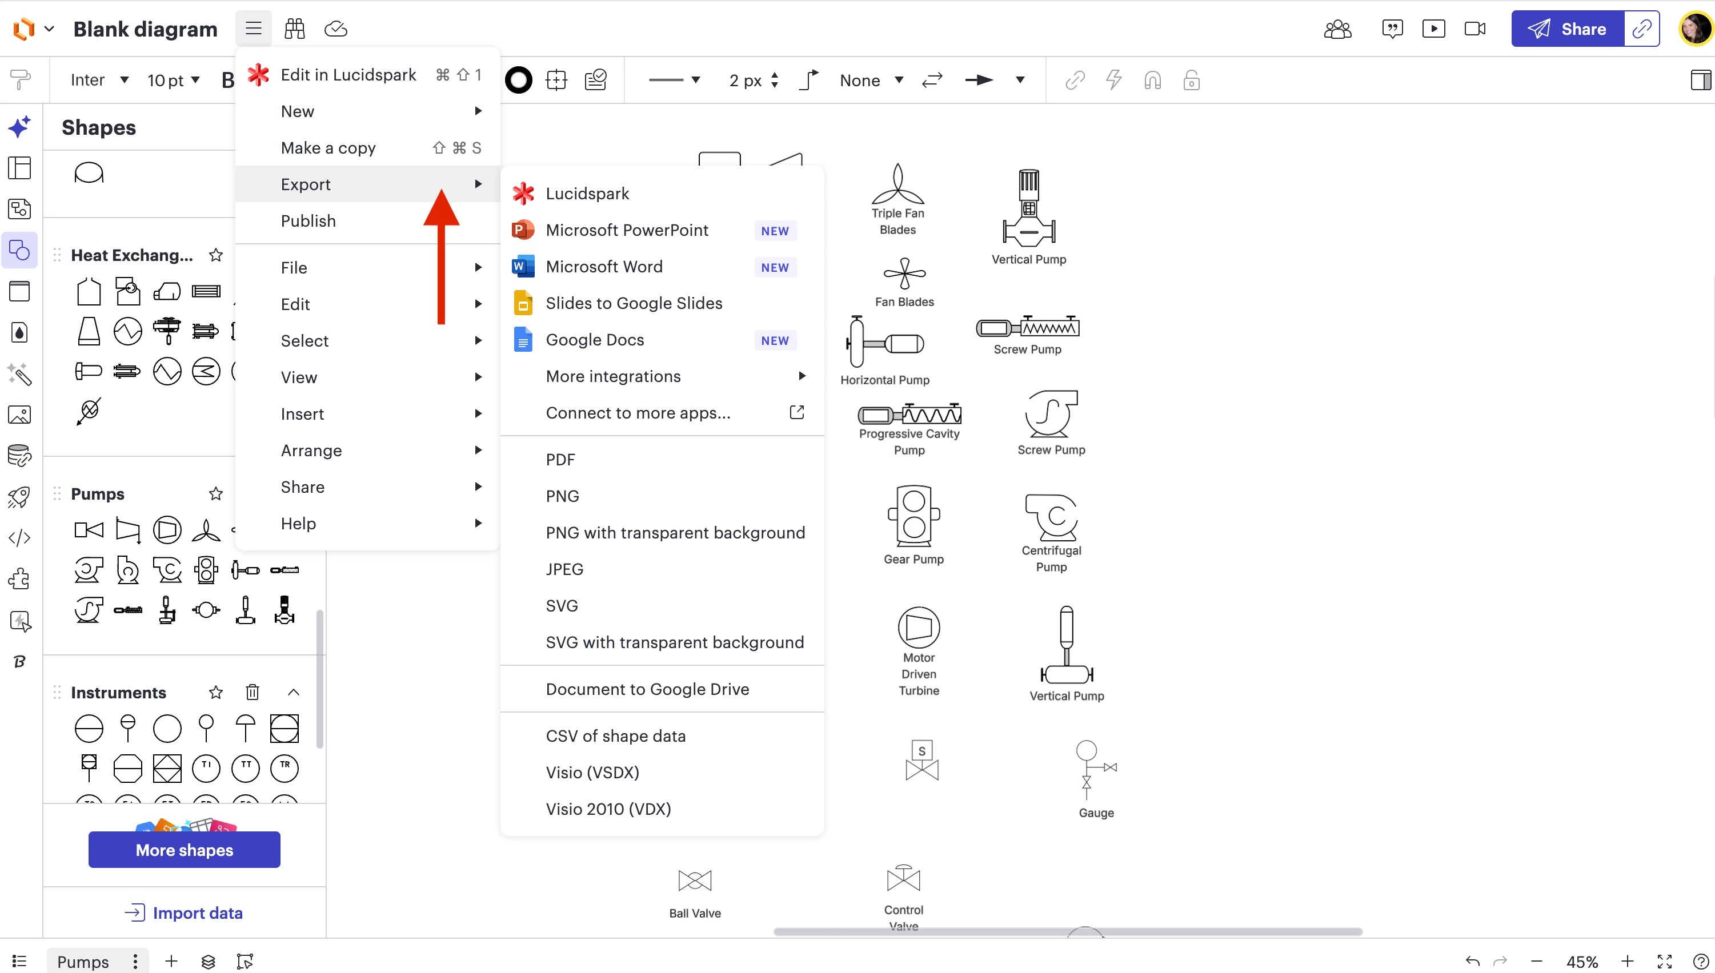Increase the line width stepper
The image size is (1715, 973).
[x=774, y=75]
